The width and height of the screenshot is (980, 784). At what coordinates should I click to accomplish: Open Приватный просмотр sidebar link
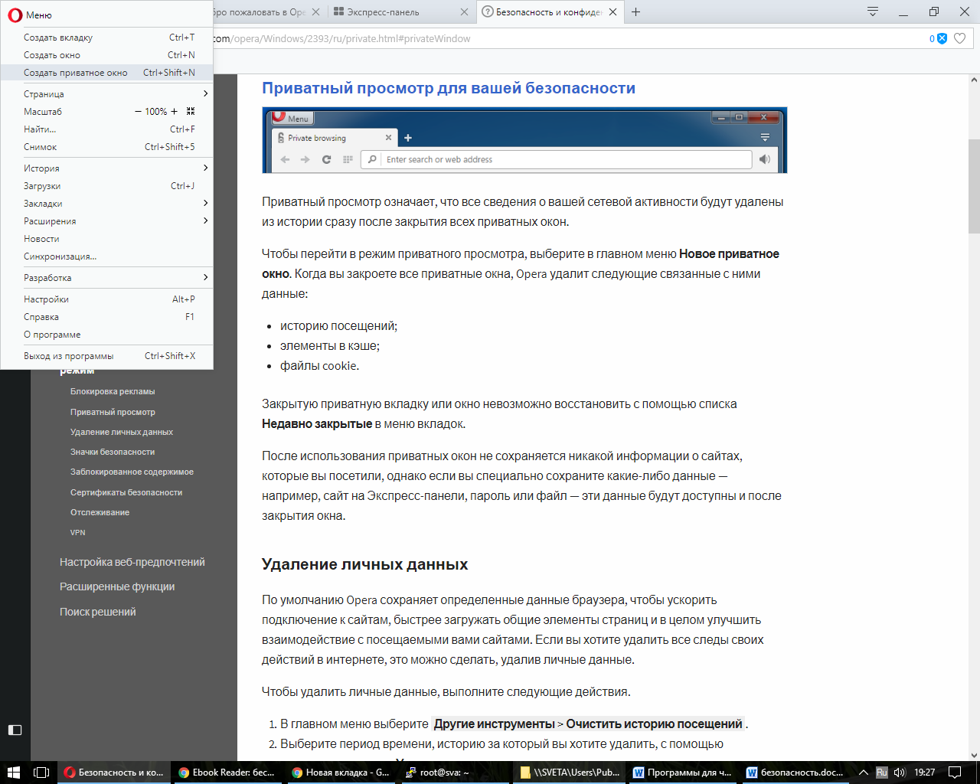tap(113, 412)
